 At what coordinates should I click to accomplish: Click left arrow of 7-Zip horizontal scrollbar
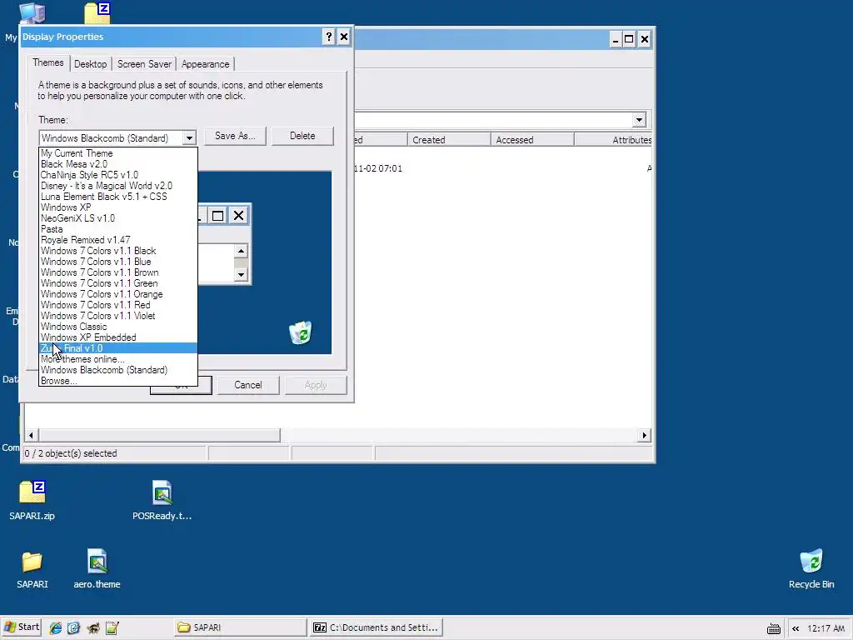pos(31,435)
